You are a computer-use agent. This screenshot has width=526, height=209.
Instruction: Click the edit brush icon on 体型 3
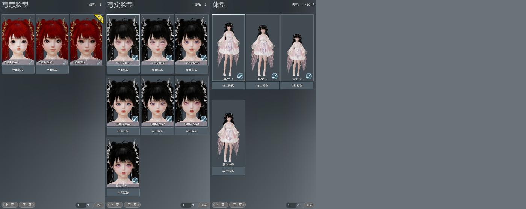tap(274, 76)
